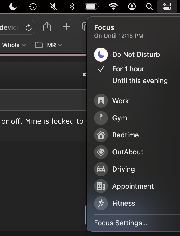Turn on OutAbout focus globe icon
Viewport: 180px width, 236px height.
[101, 152]
